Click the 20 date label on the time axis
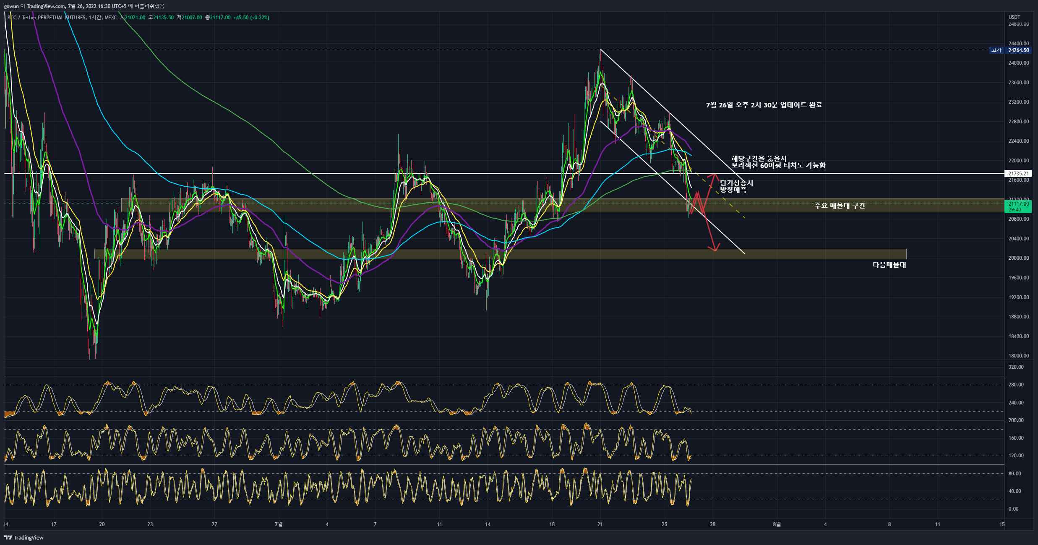This screenshot has width=1038, height=545. tap(102, 524)
